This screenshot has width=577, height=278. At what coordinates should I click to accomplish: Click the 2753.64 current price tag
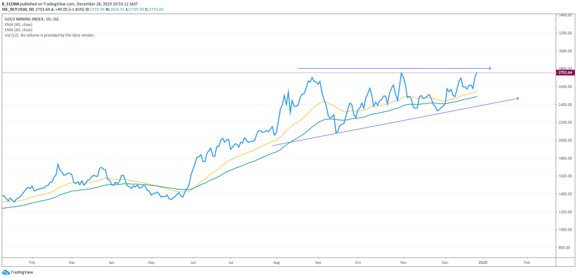click(565, 73)
